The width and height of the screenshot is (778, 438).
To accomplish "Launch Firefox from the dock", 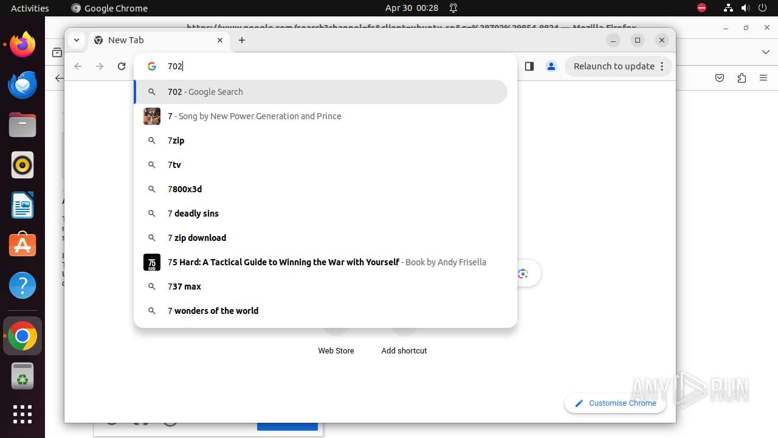I will (22, 44).
